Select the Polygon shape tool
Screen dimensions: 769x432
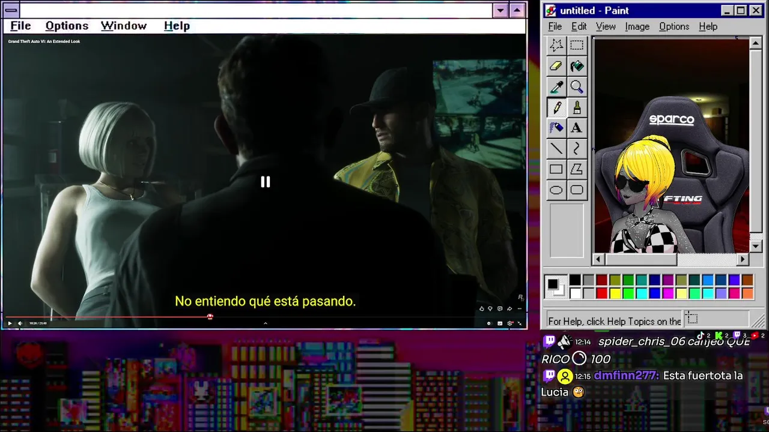pyautogui.click(x=577, y=169)
